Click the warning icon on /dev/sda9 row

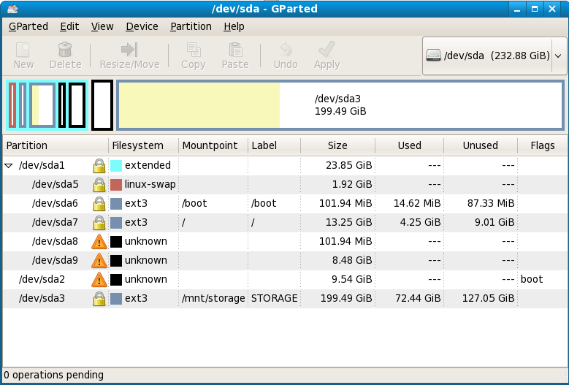coord(99,261)
